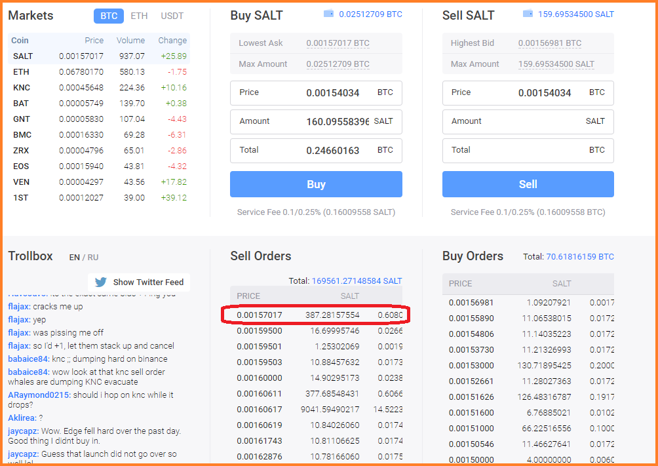Click buy order at price 0.00153000
The image size is (658, 466).
click(x=528, y=366)
